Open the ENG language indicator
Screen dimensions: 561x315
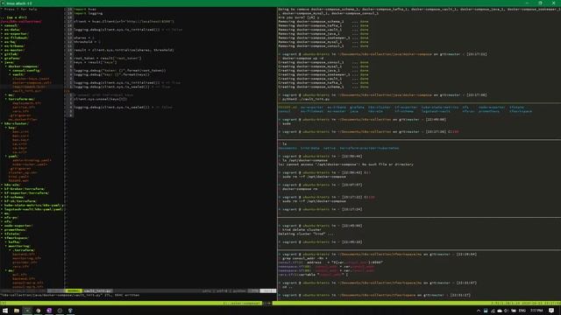click(522, 311)
